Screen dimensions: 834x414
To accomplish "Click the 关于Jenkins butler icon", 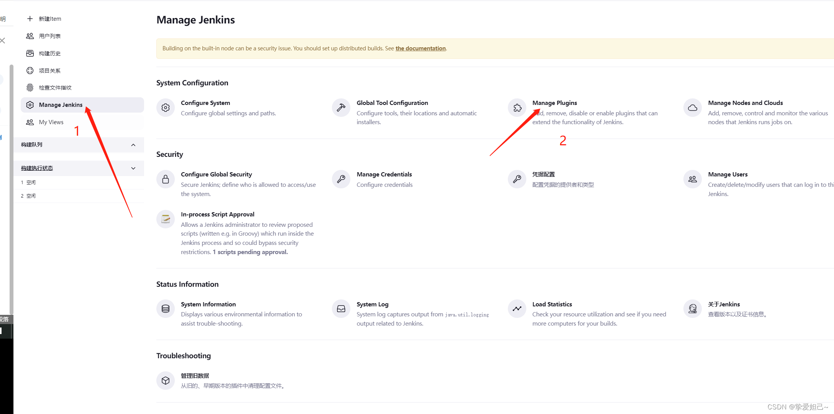I will [693, 309].
